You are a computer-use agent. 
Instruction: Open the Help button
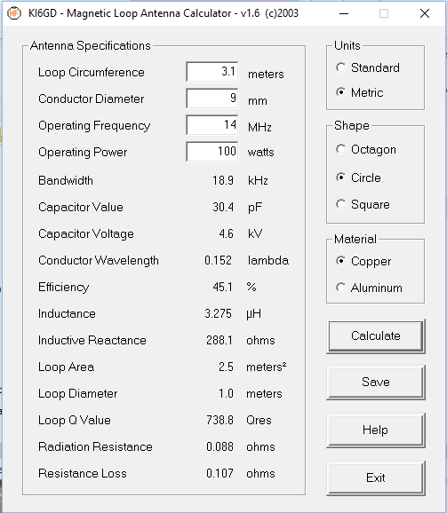pyautogui.click(x=376, y=430)
